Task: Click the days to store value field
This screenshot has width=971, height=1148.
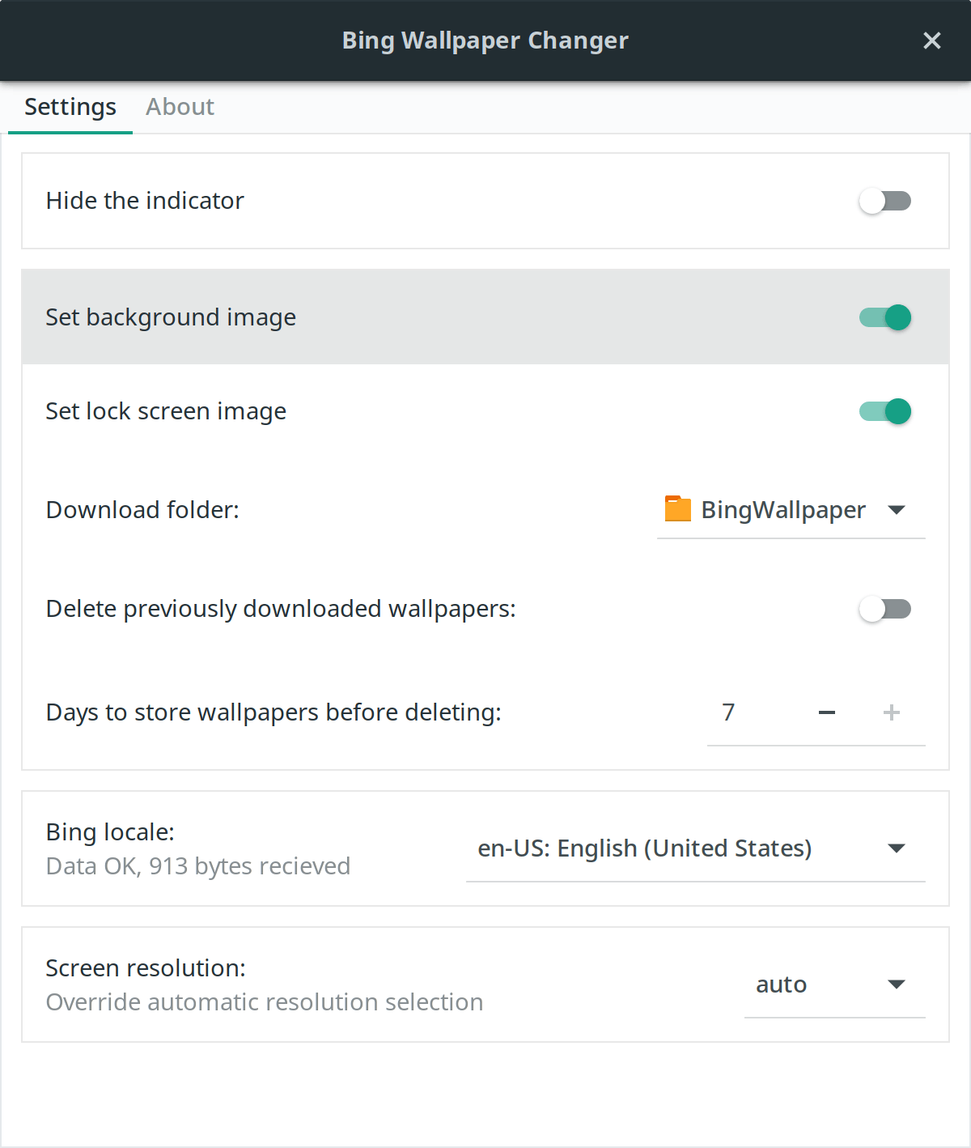Action: pyautogui.click(x=744, y=712)
